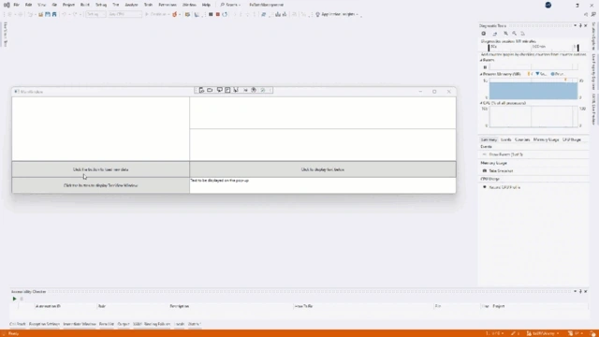The image size is (599, 337).
Task: Open the Test menu
Action: [x=116, y=5]
